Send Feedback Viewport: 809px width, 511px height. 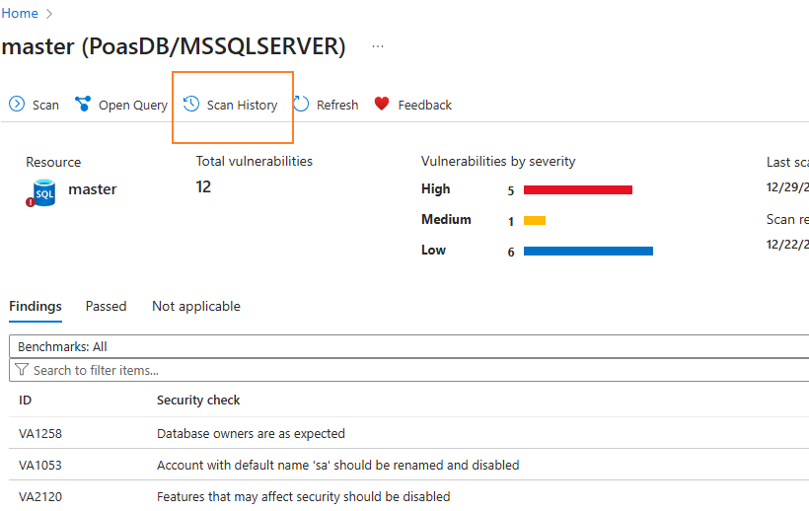412,105
